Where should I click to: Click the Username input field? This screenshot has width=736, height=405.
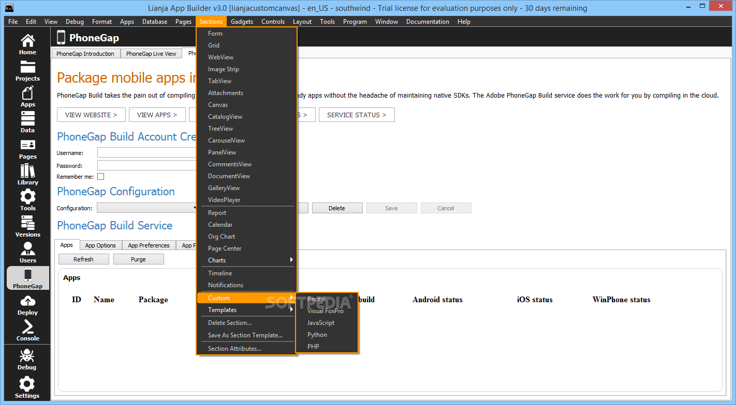pos(147,153)
